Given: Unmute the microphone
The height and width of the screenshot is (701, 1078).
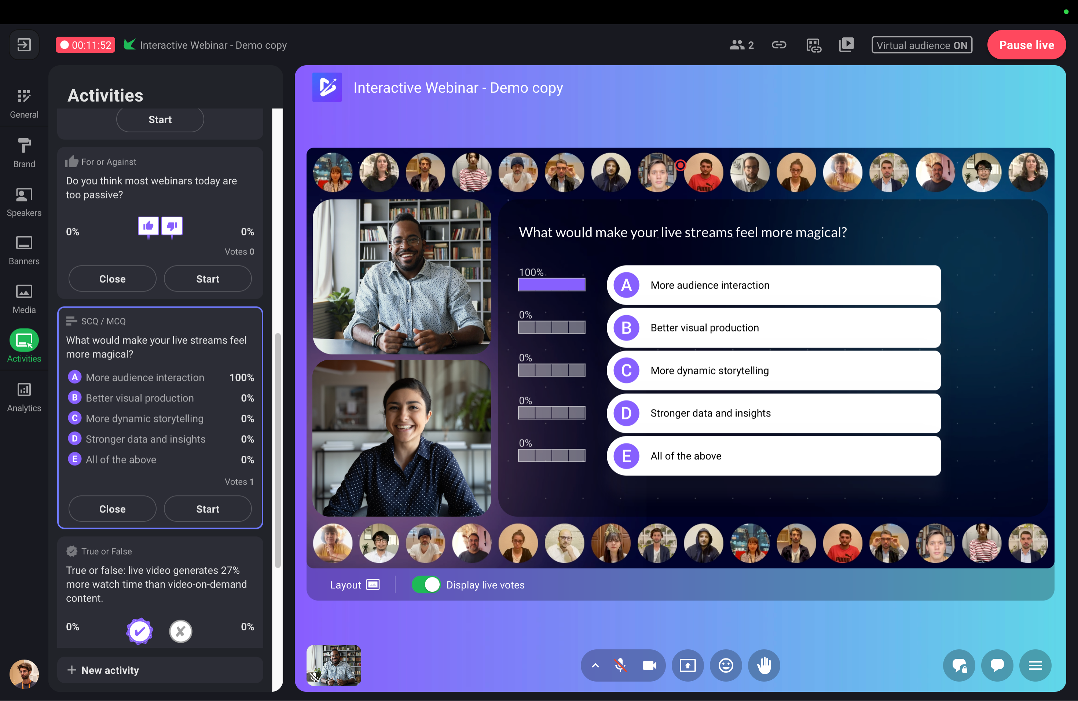Looking at the screenshot, I should (x=620, y=665).
